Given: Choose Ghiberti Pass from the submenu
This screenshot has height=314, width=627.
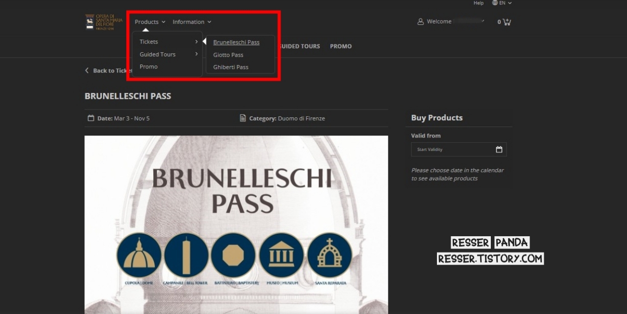Looking at the screenshot, I should (231, 67).
